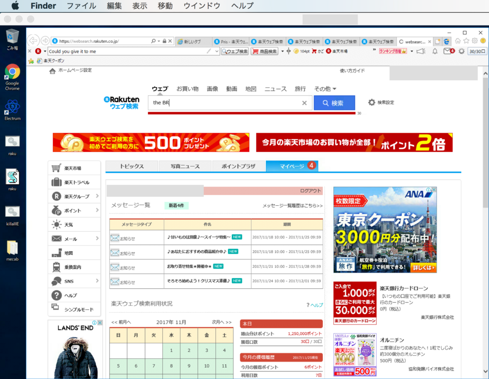The height and width of the screenshot is (379, 489).
Task: Open メッセージ一覧履歴はこちら link
Action: click(x=293, y=206)
